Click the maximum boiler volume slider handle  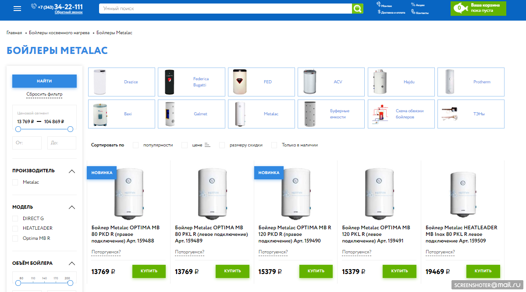click(x=70, y=283)
